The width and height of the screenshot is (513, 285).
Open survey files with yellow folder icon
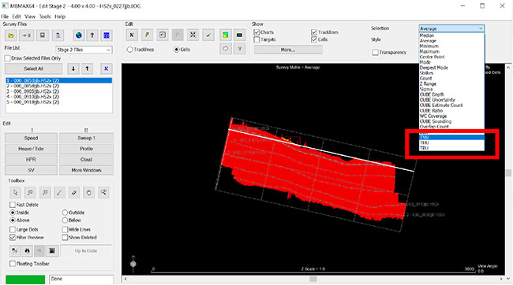pos(11,35)
